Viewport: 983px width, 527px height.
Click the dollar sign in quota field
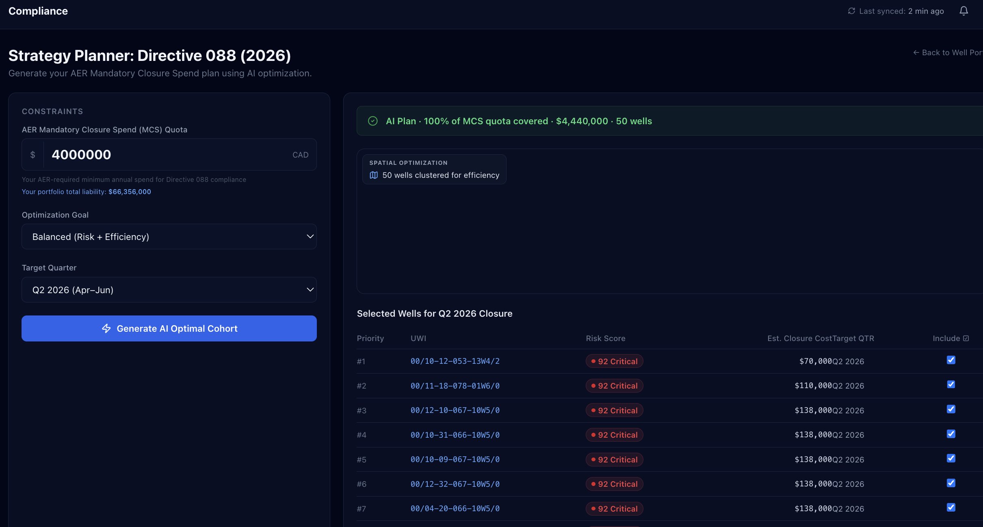click(33, 155)
